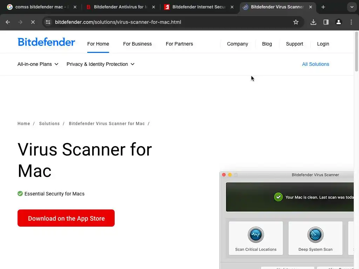This screenshot has width=359, height=269.
Task: Click the page vertical scrollbar
Action: click(x=356, y=52)
